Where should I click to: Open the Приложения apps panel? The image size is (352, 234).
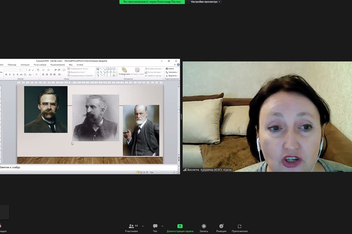(239, 228)
